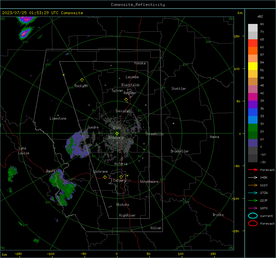This screenshot has width=276, height=258.
Task: Click the Okotoks label
Action: [x=123, y=205]
